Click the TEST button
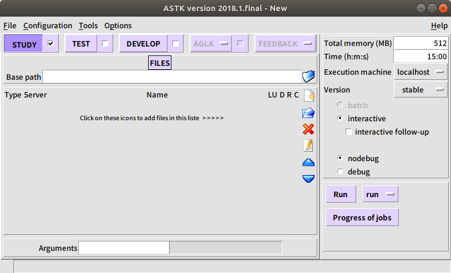This screenshot has width=451, height=273. click(81, 44)
